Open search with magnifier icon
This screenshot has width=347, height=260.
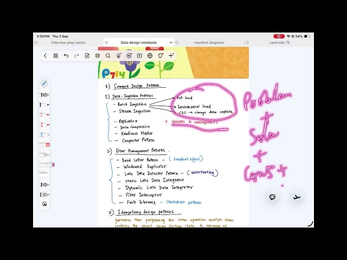[x=108, y=56]
